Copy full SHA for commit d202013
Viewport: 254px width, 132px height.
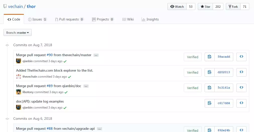[209, 72]
